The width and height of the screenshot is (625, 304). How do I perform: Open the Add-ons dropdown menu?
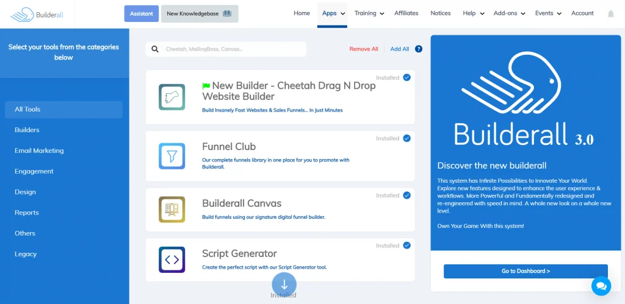tap(509, 13)
